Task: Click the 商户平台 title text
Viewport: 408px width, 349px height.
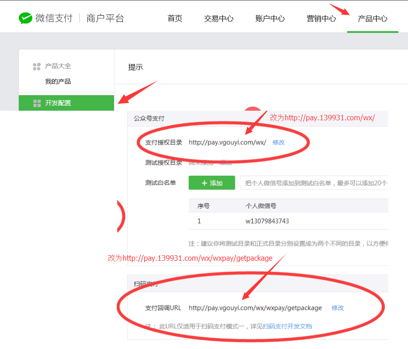Action: (x=105, y=18)
